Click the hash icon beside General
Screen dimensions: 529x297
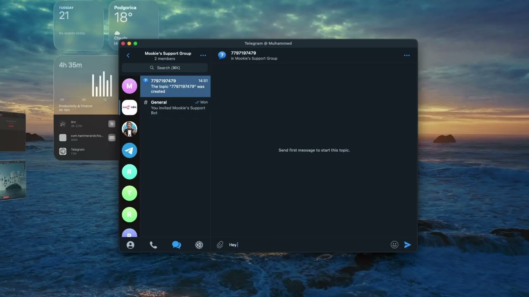(145, 102)
